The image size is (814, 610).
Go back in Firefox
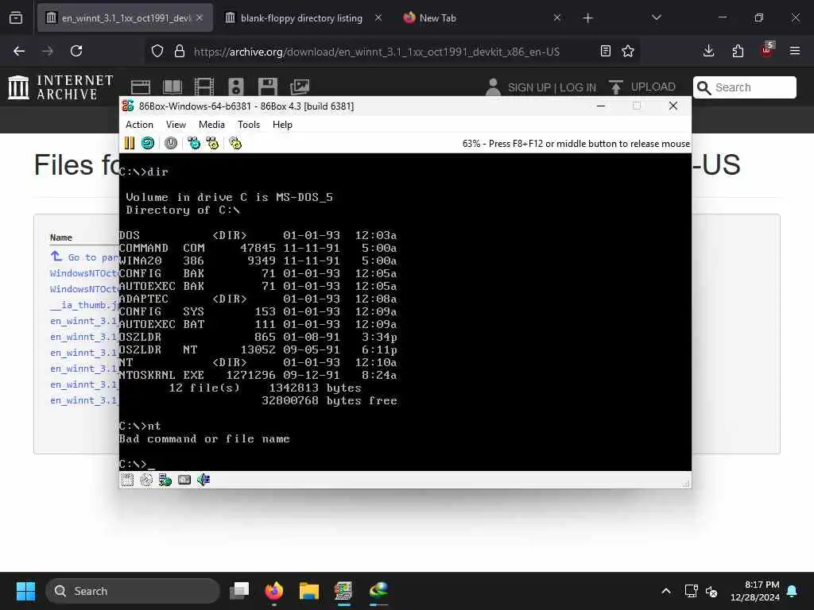click(19, 51)
